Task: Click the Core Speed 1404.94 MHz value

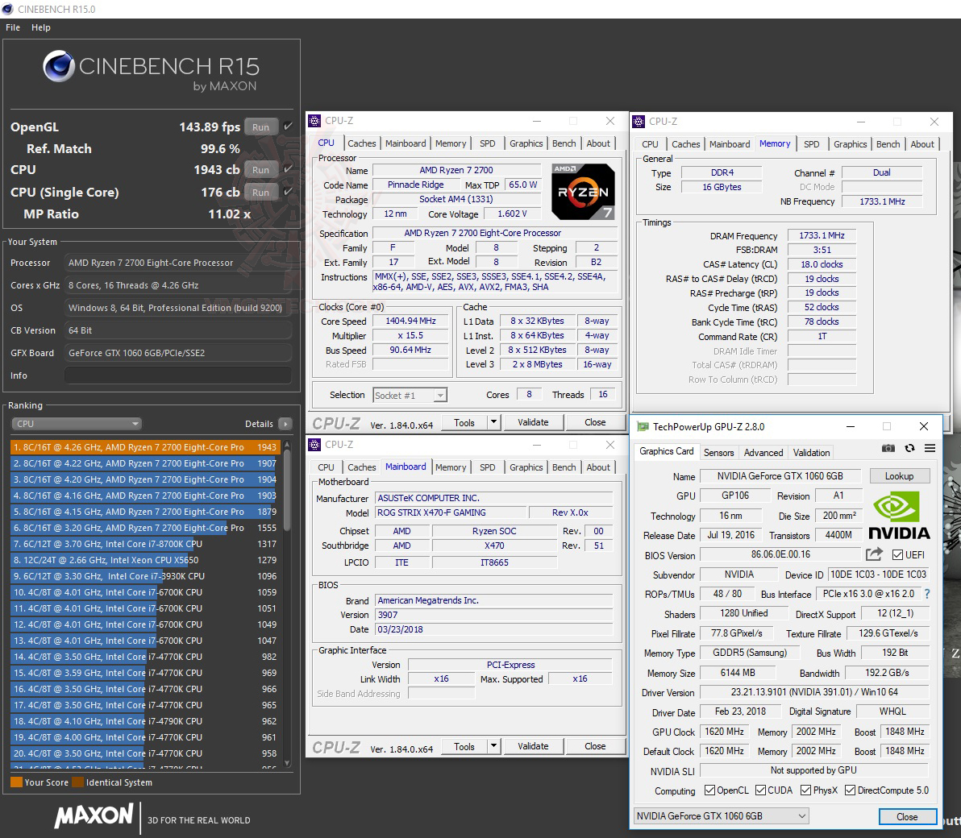Action: coord(410,321)
